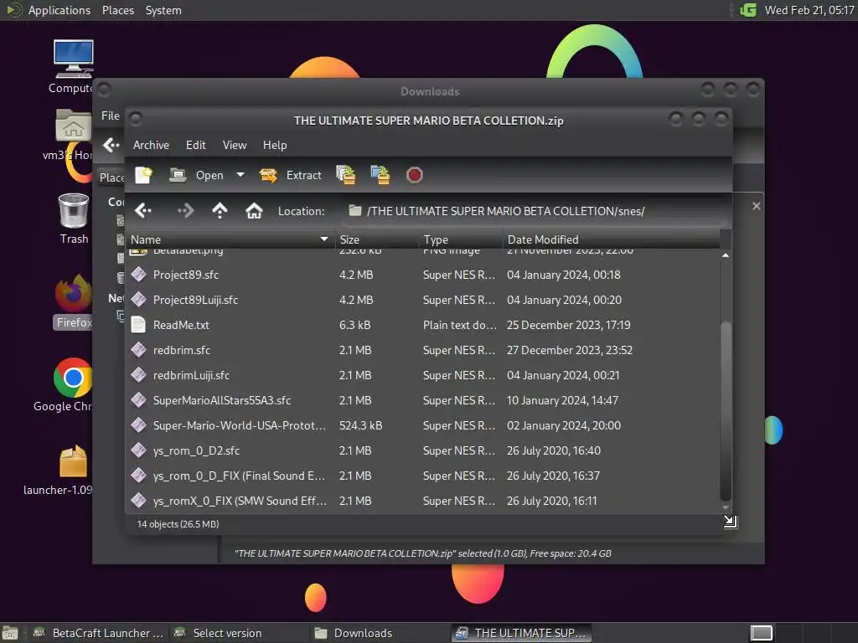Expand the Open recent dropdown arrow
Screen dimensions: 858x643
[240, 175]
